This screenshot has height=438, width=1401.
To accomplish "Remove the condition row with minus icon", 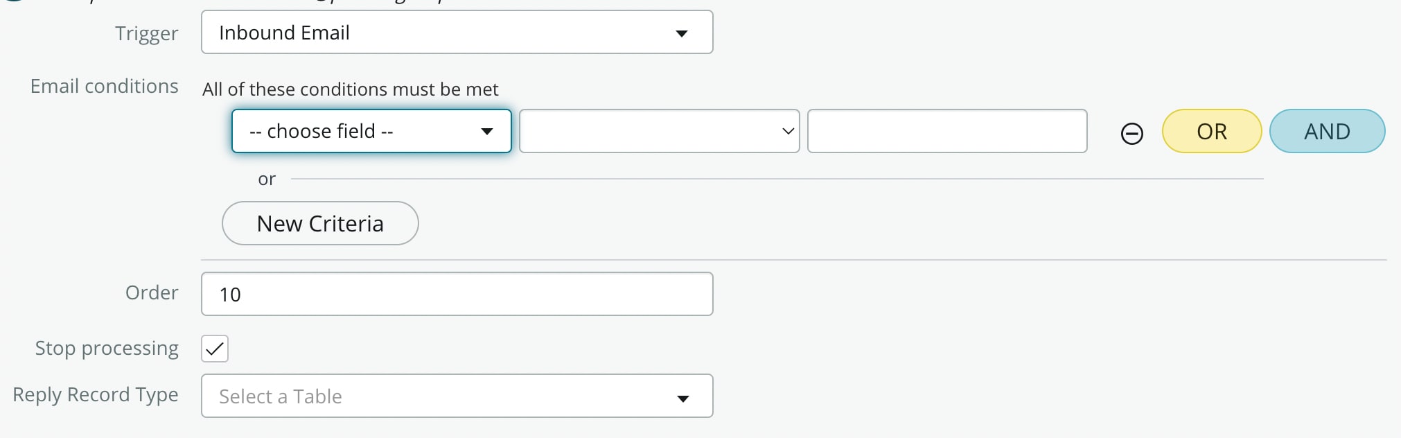I will [1131, 133].
